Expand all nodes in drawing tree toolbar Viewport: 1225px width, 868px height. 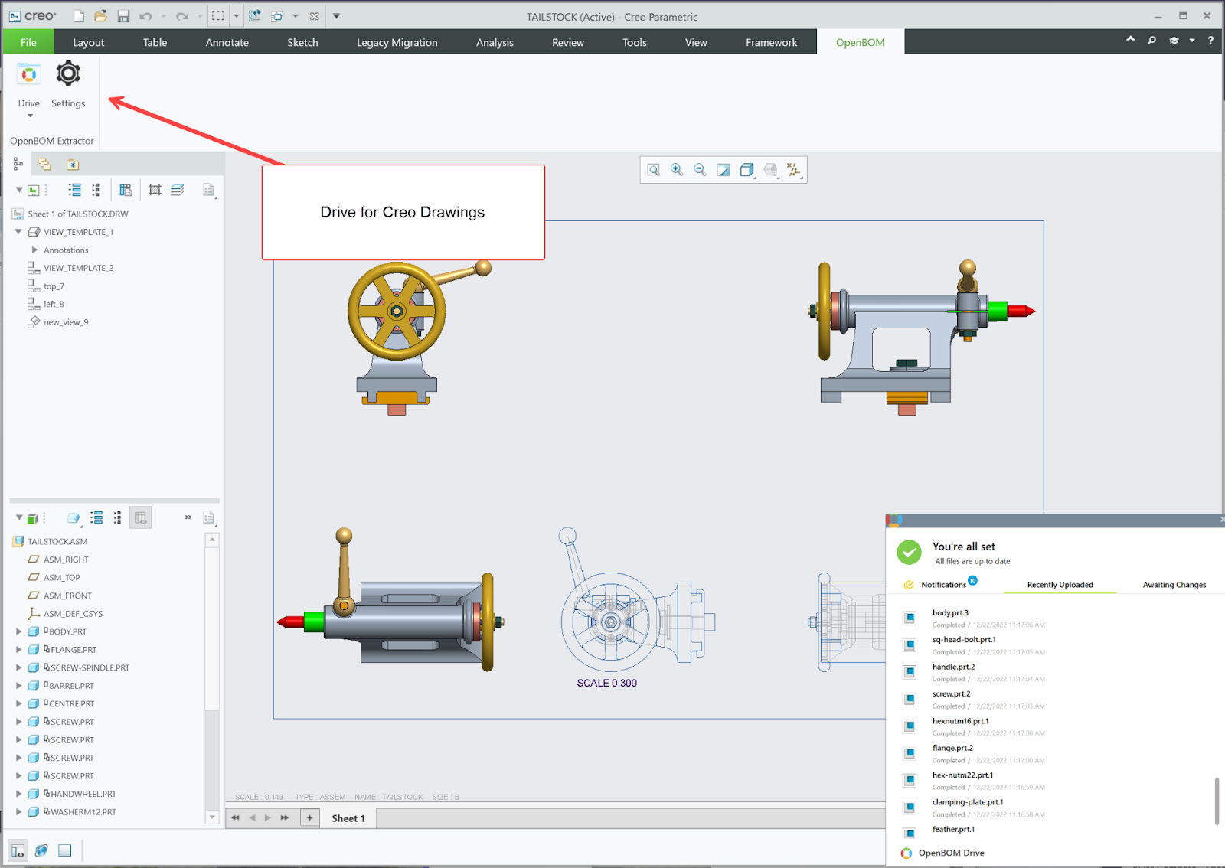(74, 190)
